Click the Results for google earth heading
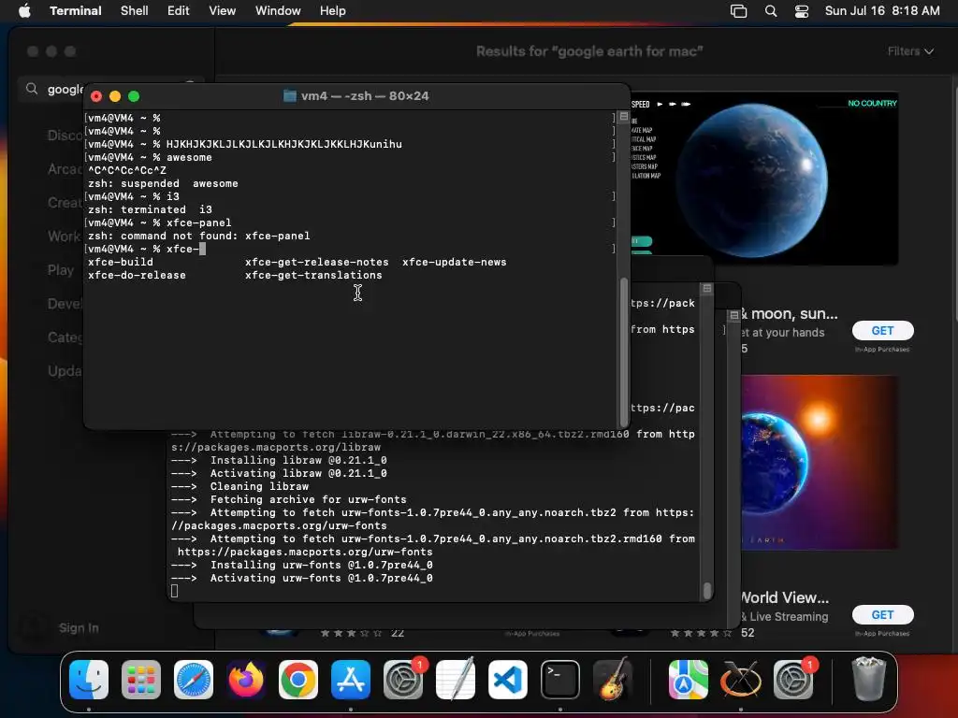This screenshot has width=958, height=718. 589,51
